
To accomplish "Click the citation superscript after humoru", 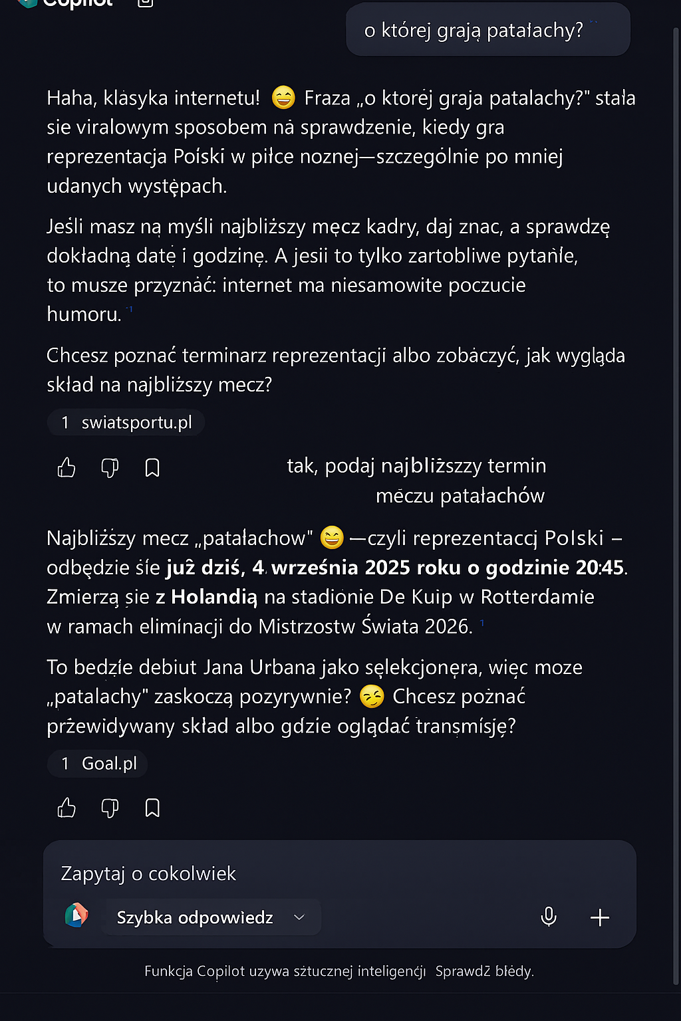I will point(130,309).
